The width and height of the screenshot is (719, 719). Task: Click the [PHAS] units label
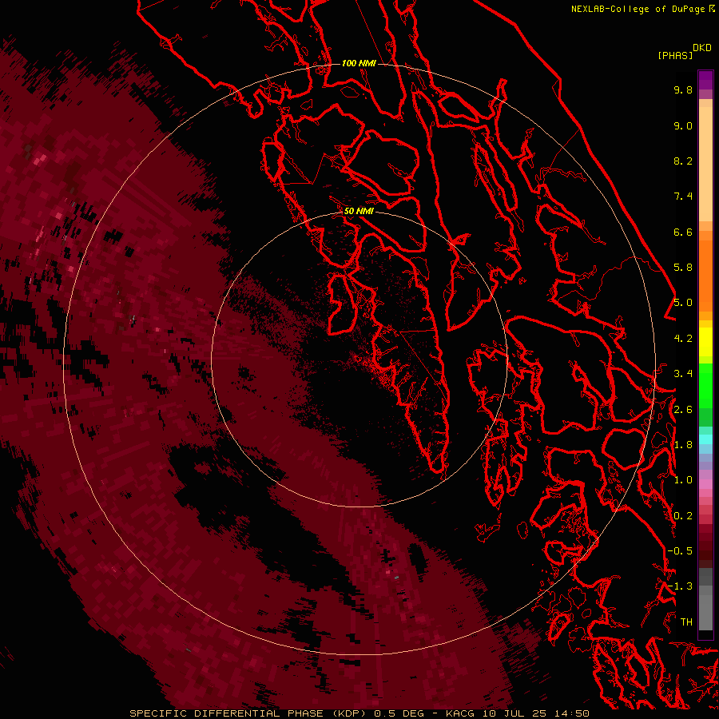(675, 55)
